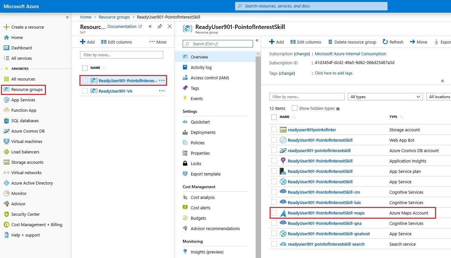Enable Show hidden types checkbox
This screenshot has height=258, width=451.
click(294, 108)
